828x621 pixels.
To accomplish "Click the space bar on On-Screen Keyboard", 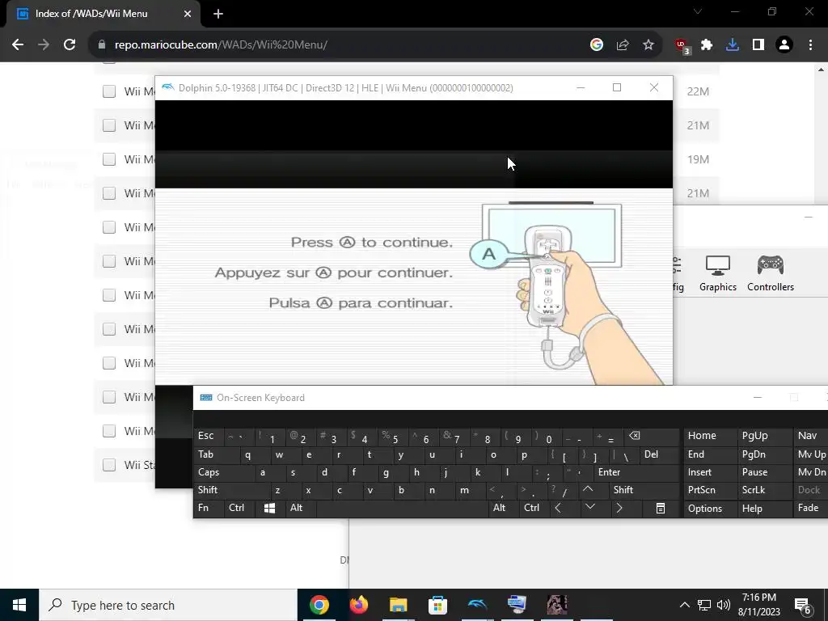I will (x=401, y=508).
